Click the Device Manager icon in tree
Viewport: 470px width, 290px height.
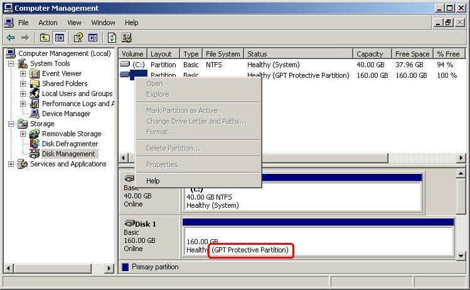[35, 114]
